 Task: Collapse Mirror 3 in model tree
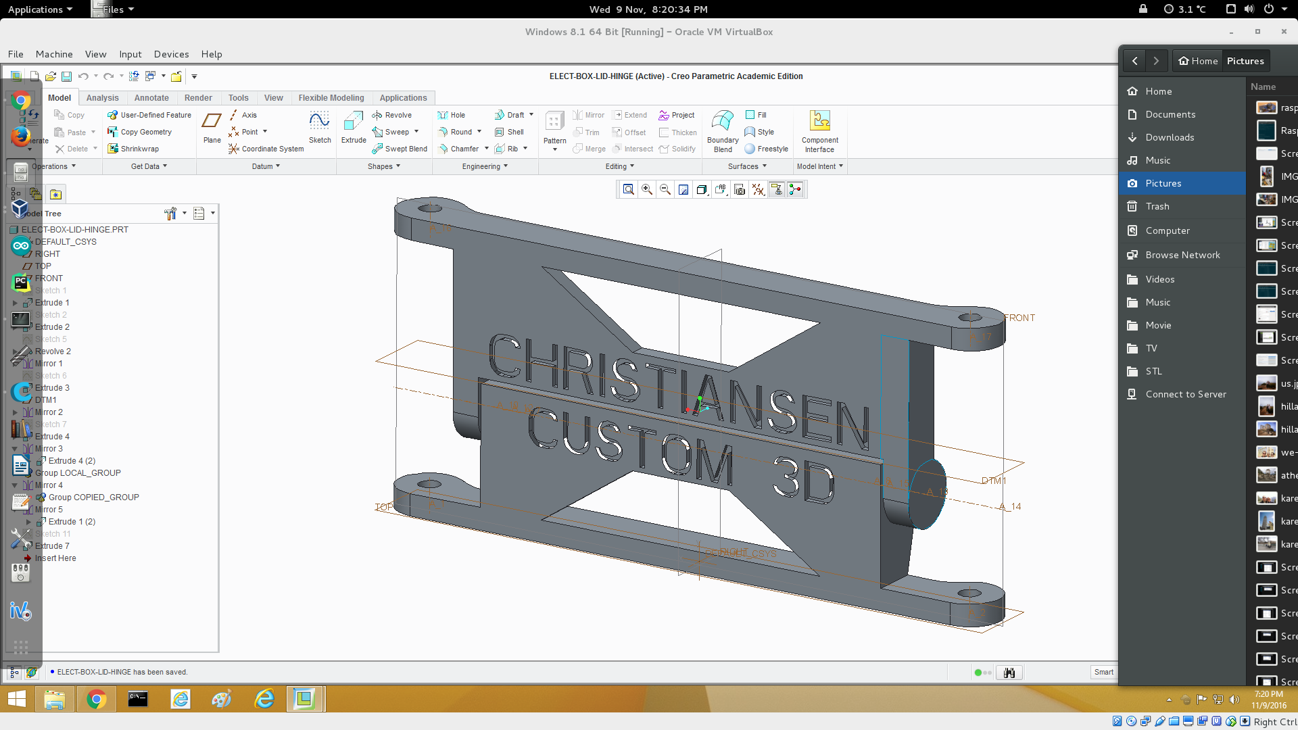tap(15, 449)
